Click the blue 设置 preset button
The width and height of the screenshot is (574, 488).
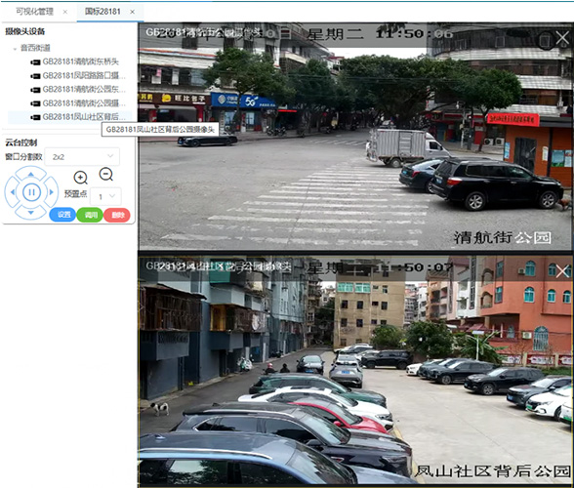coord(62,215)
